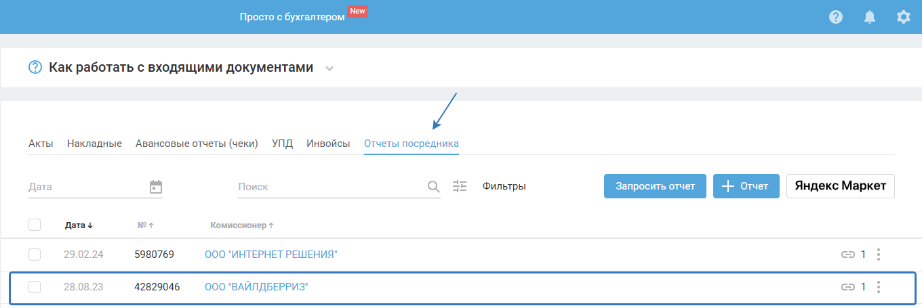Image resolution: width=922 pixels, height=308 pixels.
Task: Click the date 28.08.23
Action: point(83,287)
